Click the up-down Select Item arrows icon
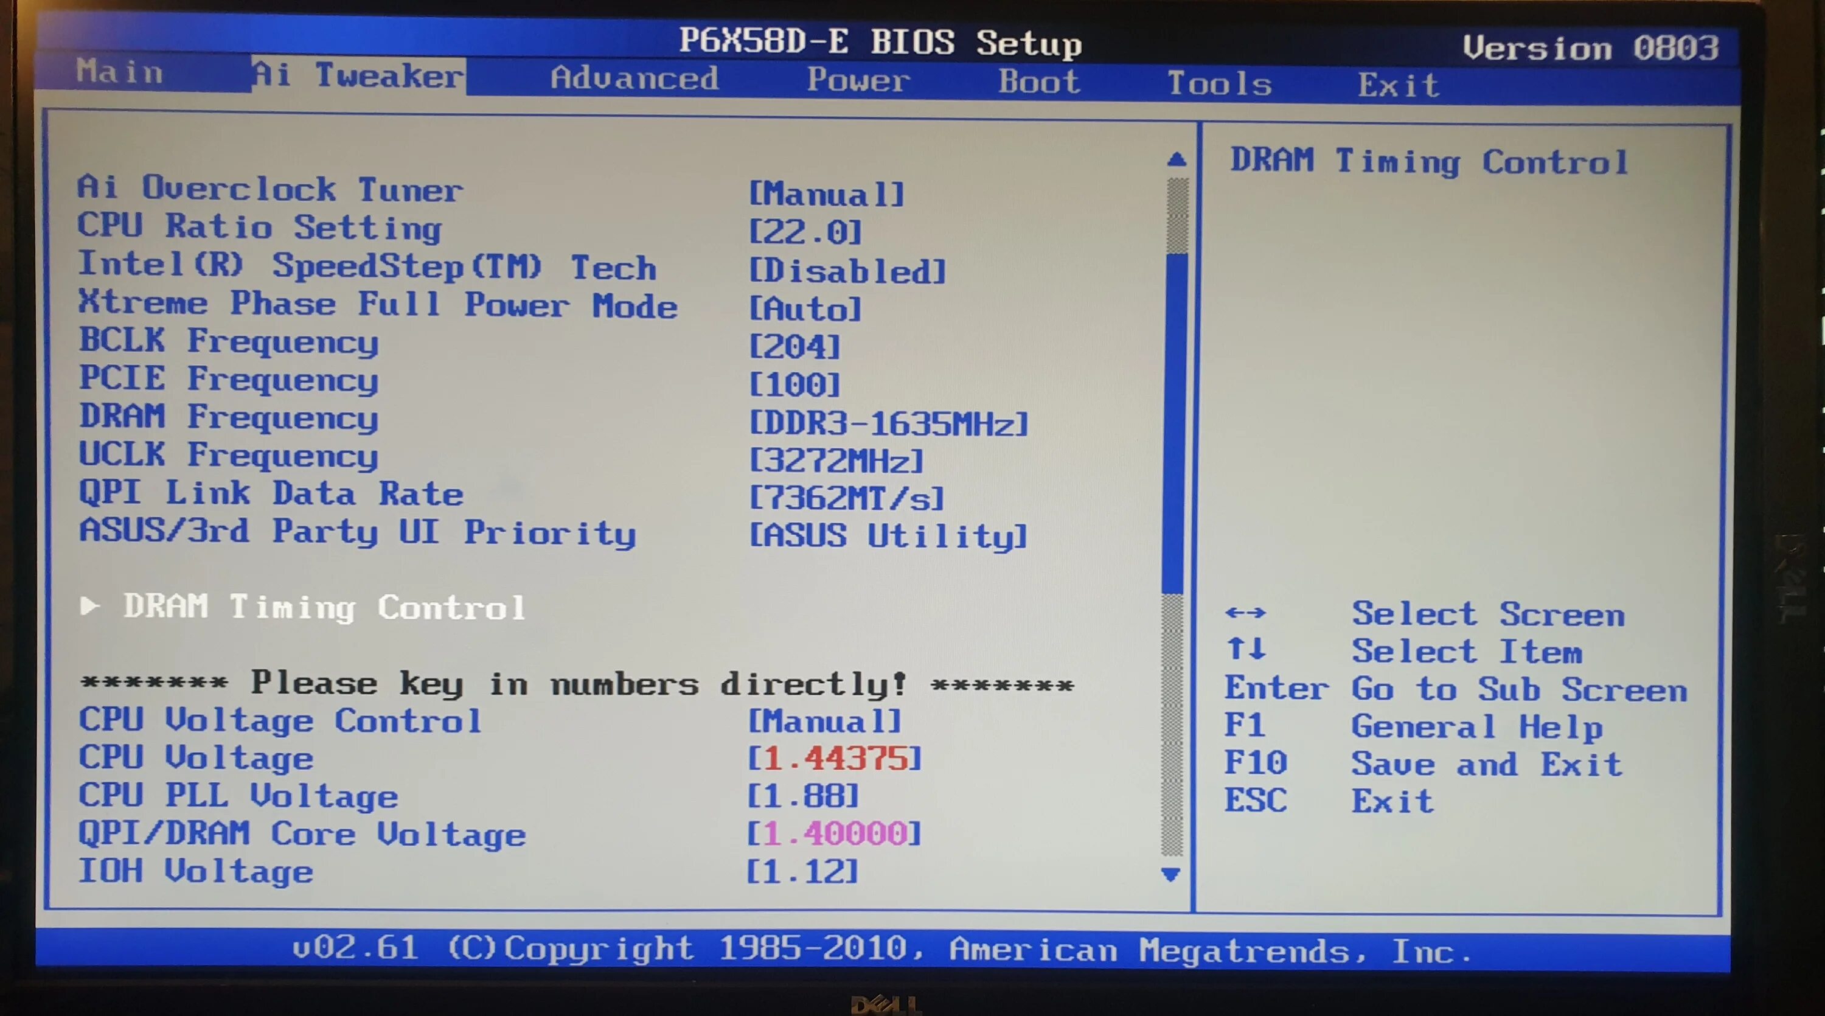 coord(1246,649)
